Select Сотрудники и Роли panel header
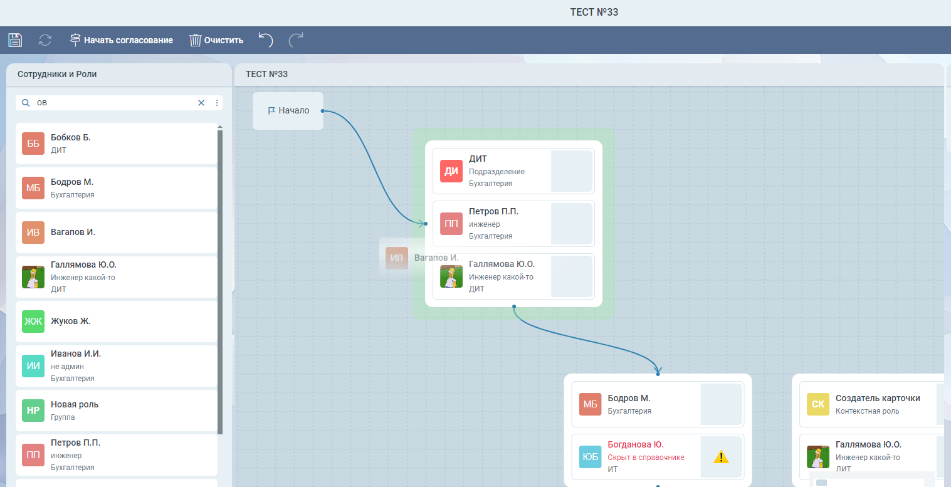This screenshot has width=951, height=487. (x=57, y=74)
